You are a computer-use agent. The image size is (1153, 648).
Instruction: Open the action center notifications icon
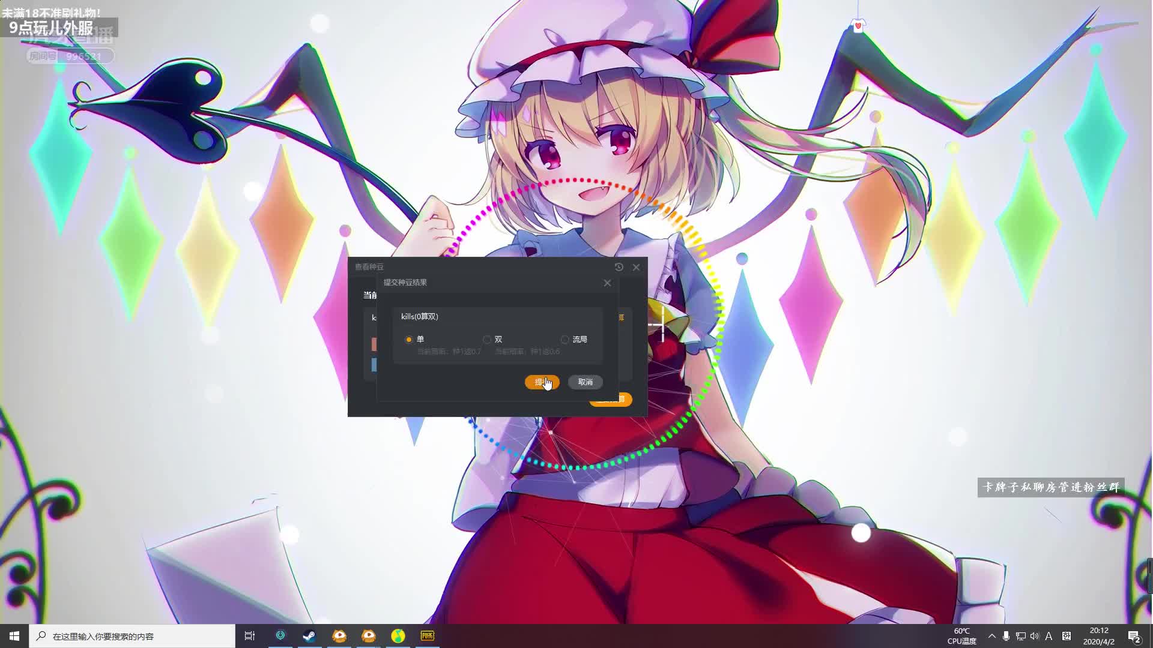click(x=1134, y=636)
